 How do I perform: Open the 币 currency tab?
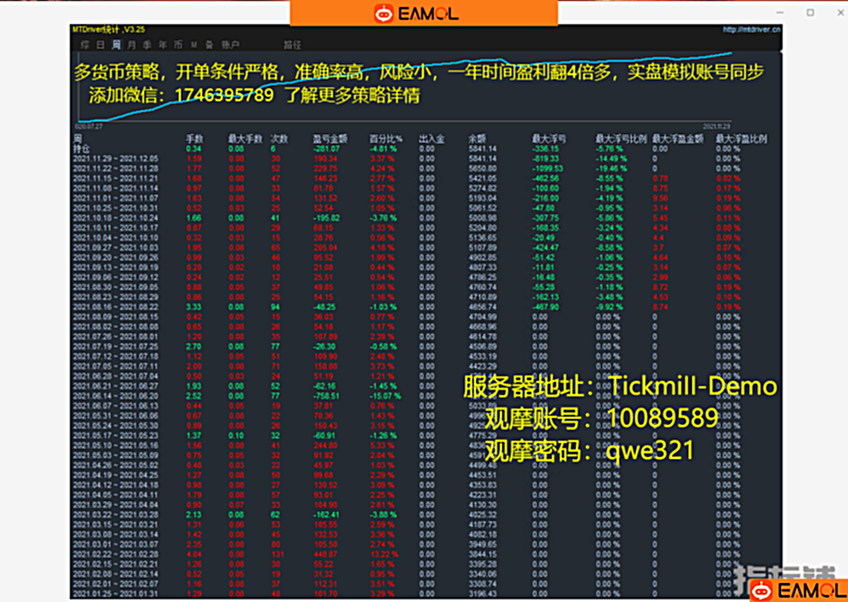click(x=178, y=45)
